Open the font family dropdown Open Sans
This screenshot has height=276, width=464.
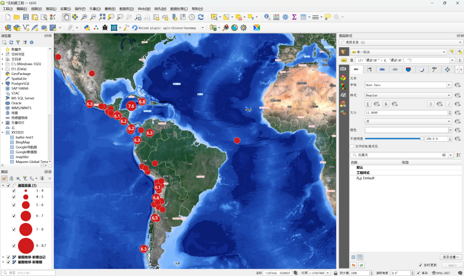(x=408, y=85)
